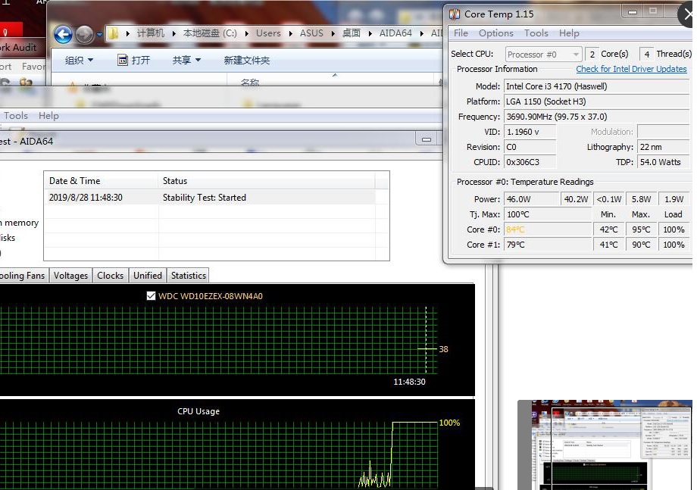Click 新建文件夹 in Explorer toolbar
The height and width of the screenshot is (490, 697).
tap(247, 60)
